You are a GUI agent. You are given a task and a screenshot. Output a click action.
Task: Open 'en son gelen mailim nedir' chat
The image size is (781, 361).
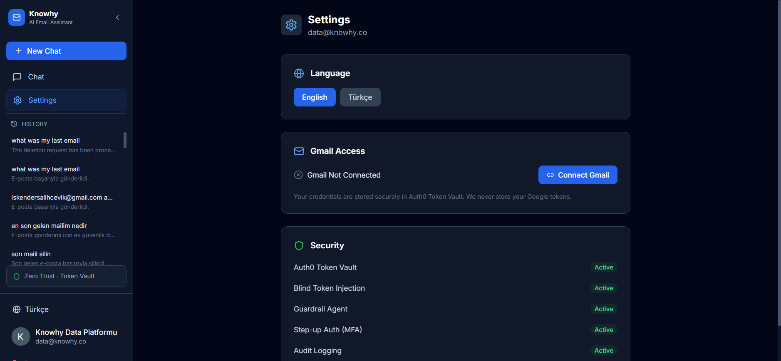64,230
